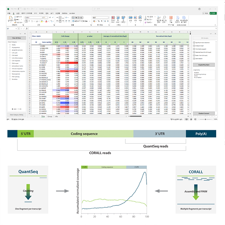The image size is (225, 225).
Task: Click the GraphicPlus Start button
Action: (204, 65)
